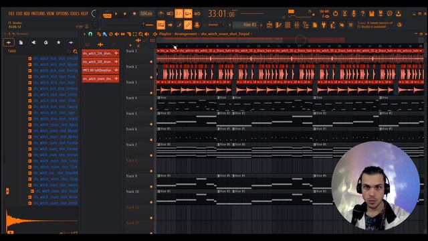Open the global snap selector

pyautogui.click(x=215, y=25)
